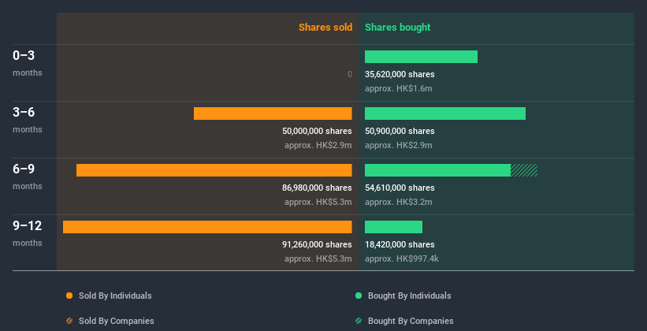Click the green Bought By Individuals legend dot

pyautogui.click(x=359, y=296)
